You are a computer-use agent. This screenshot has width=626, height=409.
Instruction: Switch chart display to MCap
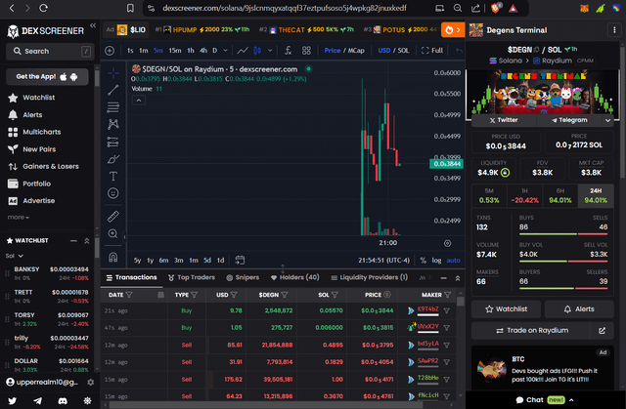click(x=358, y=50)
